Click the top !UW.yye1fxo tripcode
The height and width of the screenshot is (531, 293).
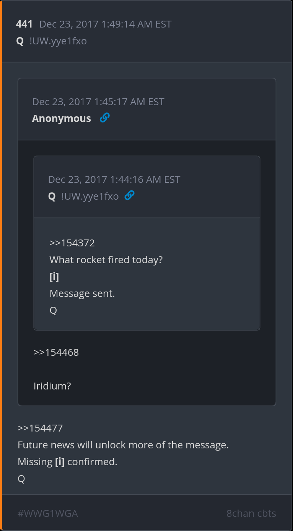point(58,41)
